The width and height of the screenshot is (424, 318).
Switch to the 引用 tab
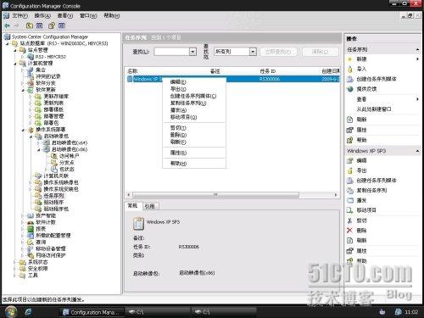[150, 206]
